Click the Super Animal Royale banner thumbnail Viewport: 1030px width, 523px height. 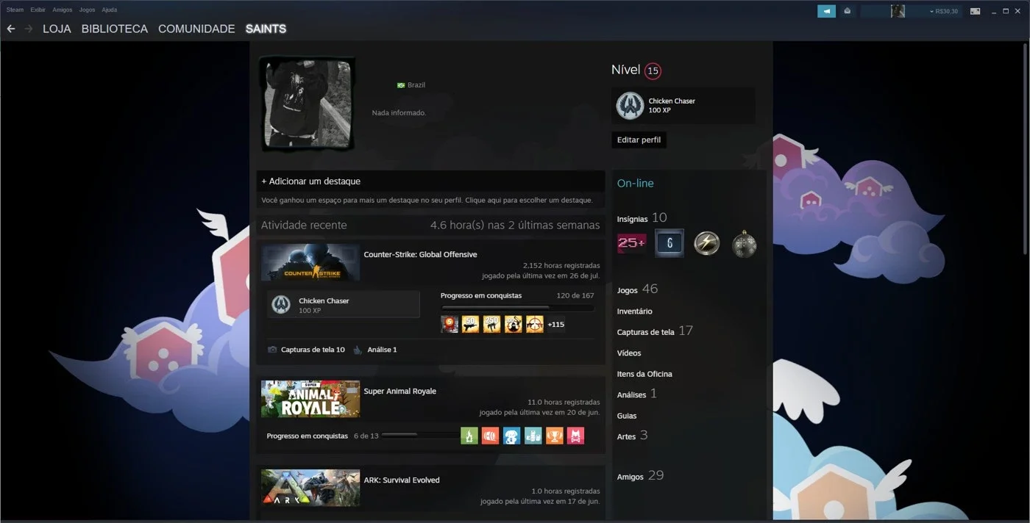click(310, 399)
